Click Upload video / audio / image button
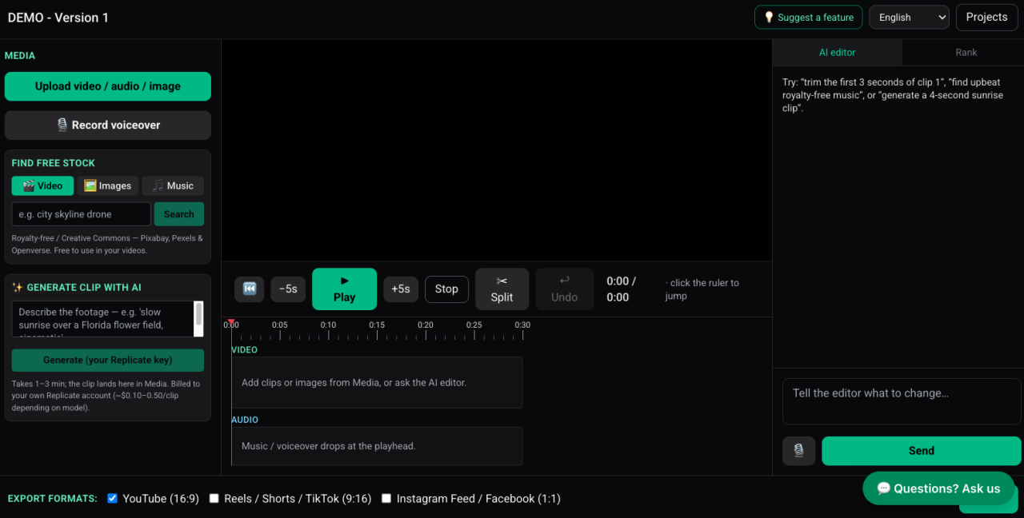This screenshot has width=1024, height=518. point(108,86)
